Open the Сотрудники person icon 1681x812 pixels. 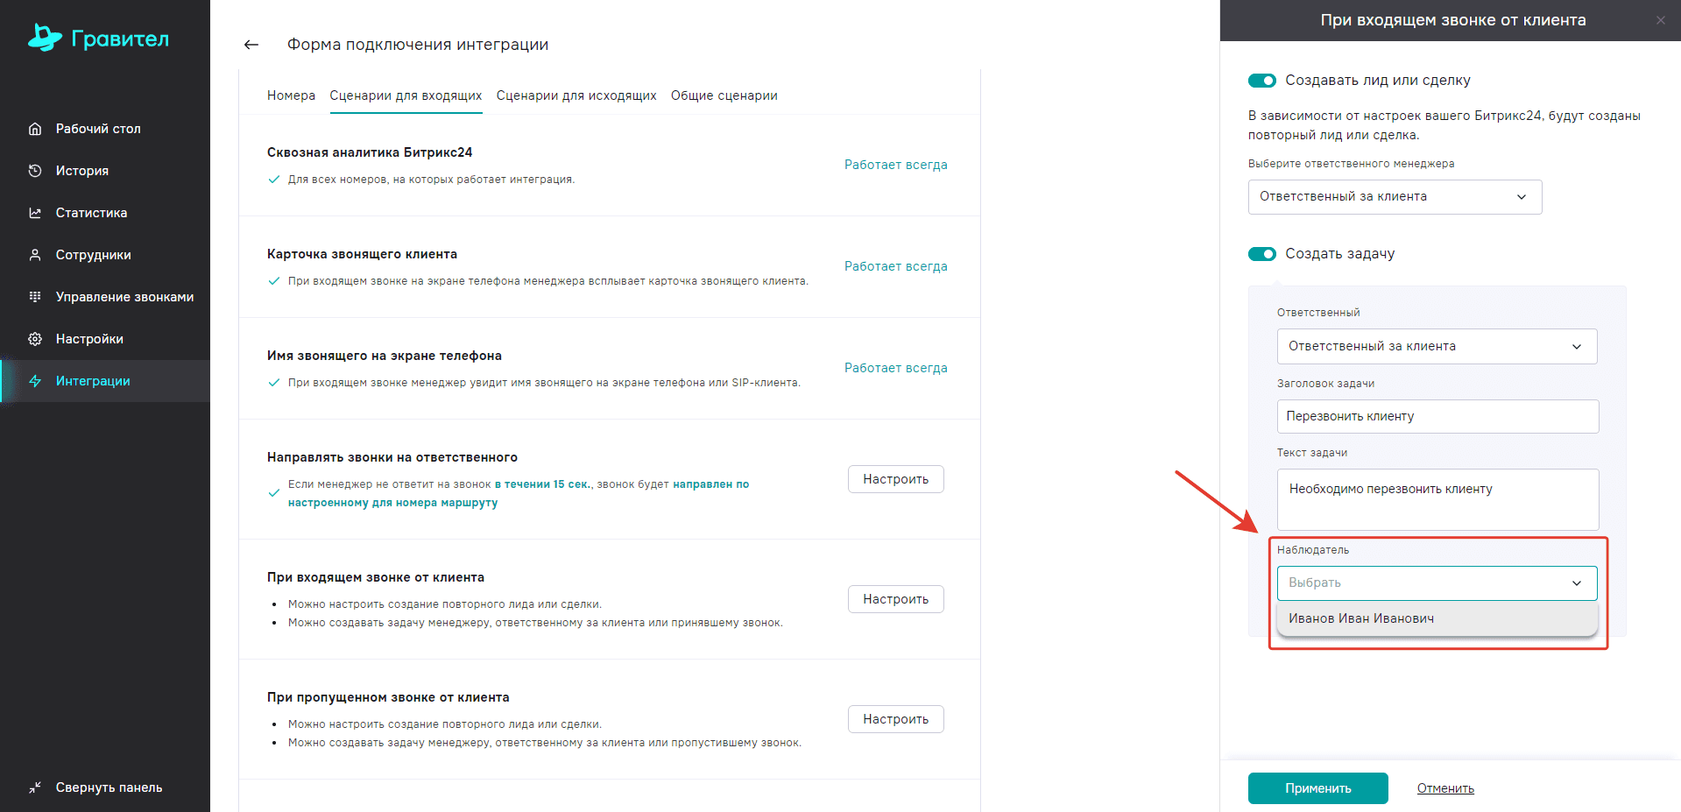point(35,255)
